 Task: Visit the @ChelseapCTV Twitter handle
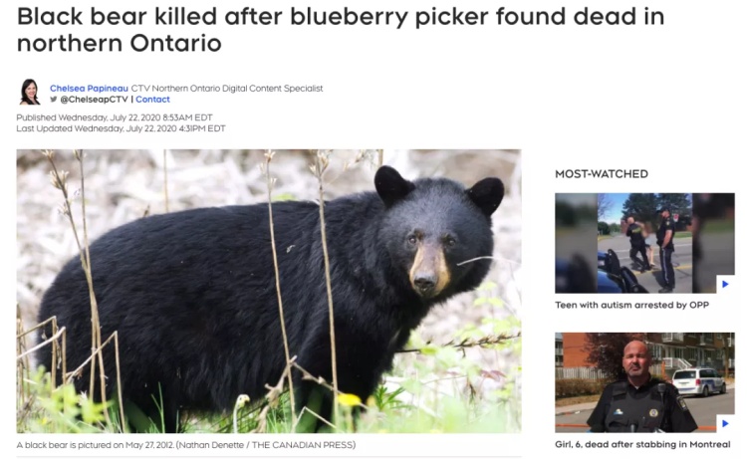pyautogui.click(x=95, y=100)
